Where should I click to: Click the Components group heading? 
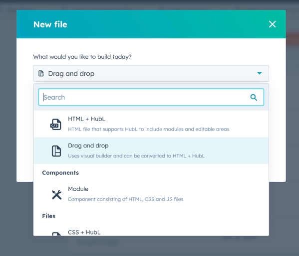point(60,173)
